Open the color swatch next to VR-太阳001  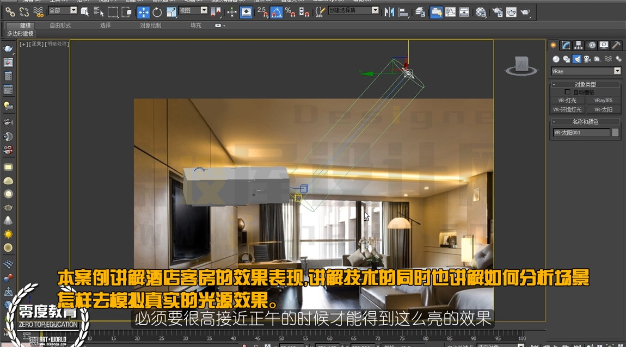[x=615, y=132]
